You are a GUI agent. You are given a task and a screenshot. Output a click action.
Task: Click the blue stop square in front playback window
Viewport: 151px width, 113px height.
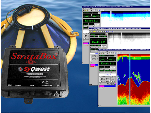click(x=121, y=53)
